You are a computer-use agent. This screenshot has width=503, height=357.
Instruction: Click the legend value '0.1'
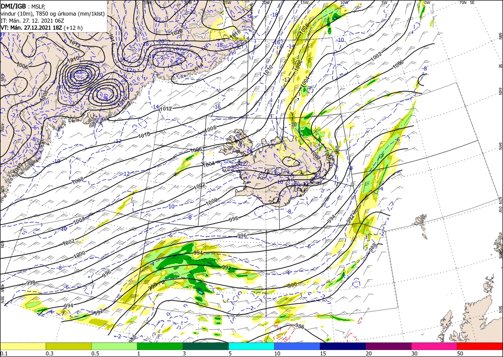coord(3,353)
